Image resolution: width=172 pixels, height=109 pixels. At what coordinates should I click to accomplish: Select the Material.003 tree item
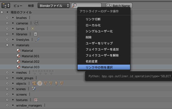pos(30,67)
